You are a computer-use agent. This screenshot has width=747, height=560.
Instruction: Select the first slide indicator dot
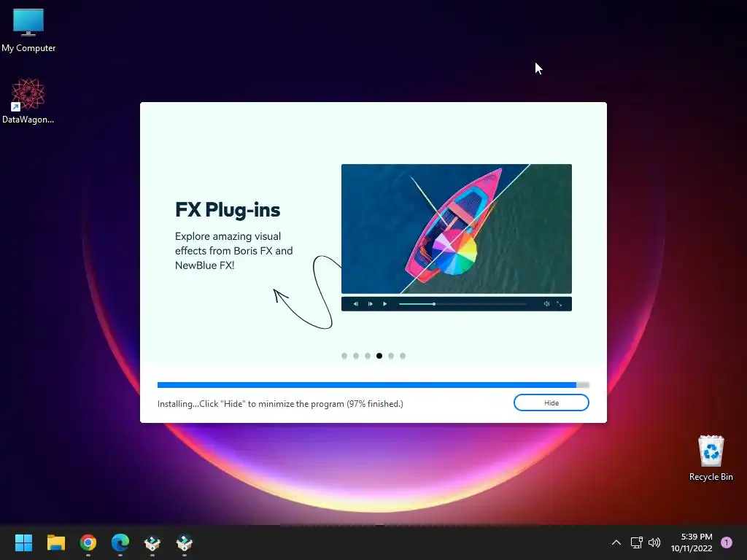(344, 356)
